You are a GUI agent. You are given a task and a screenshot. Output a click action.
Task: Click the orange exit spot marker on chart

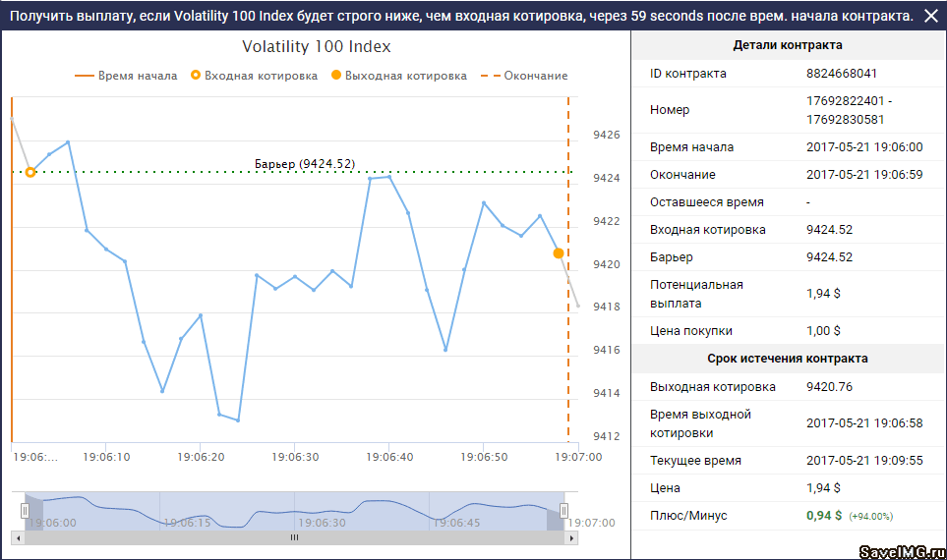[x=559, y=253]
